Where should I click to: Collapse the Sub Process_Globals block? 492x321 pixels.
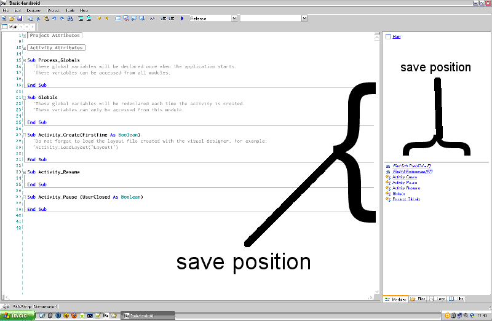point(24,60)
